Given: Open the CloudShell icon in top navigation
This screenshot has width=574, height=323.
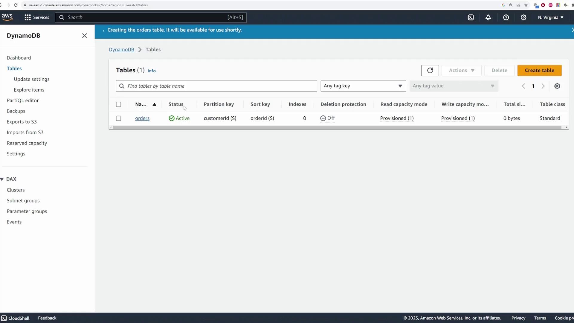Looking at the screenshot, I should [x=471, y=17].
